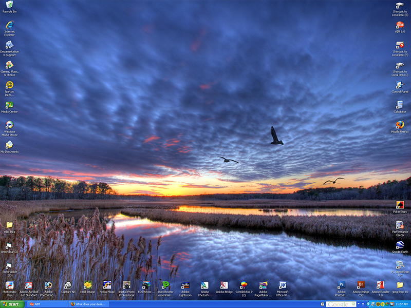
Task: Switch to AIM taskbar button
Action: point(47,304)
